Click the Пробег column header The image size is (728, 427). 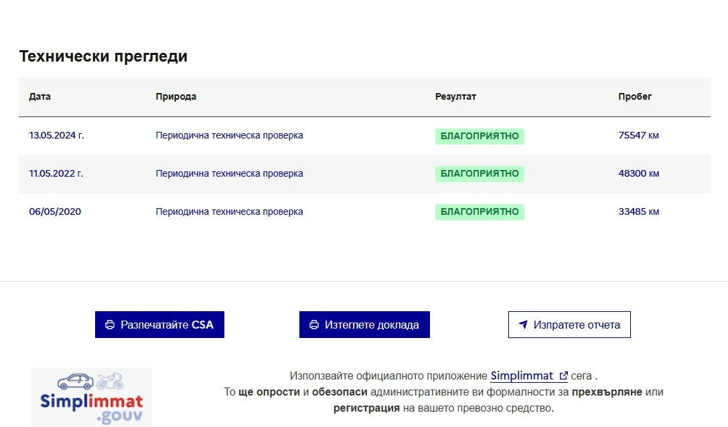pyautogui.click(x=635, y=96)
